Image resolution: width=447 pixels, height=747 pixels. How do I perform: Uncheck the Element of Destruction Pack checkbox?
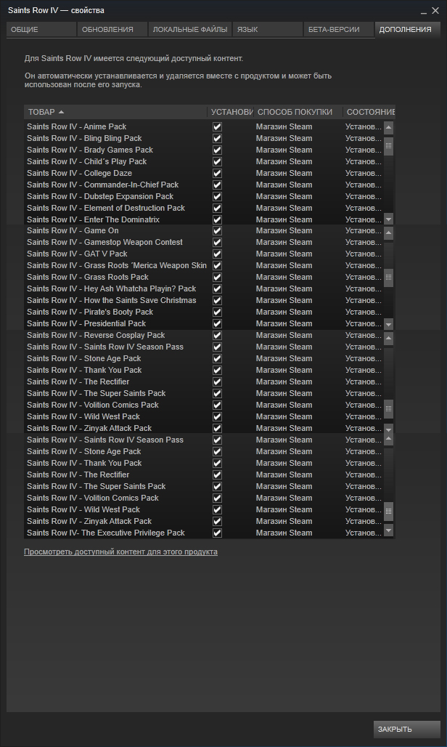217,209
